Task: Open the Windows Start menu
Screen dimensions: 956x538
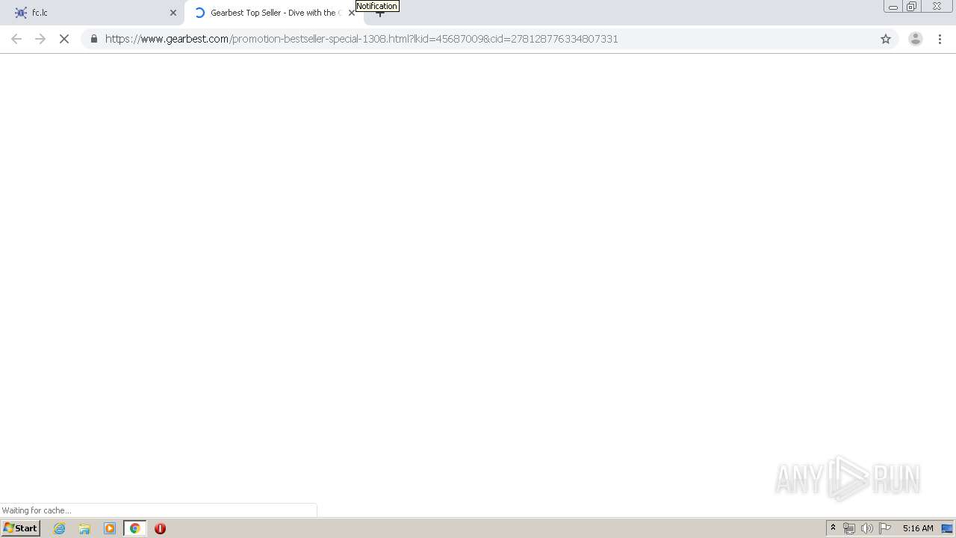Action: 20,528
